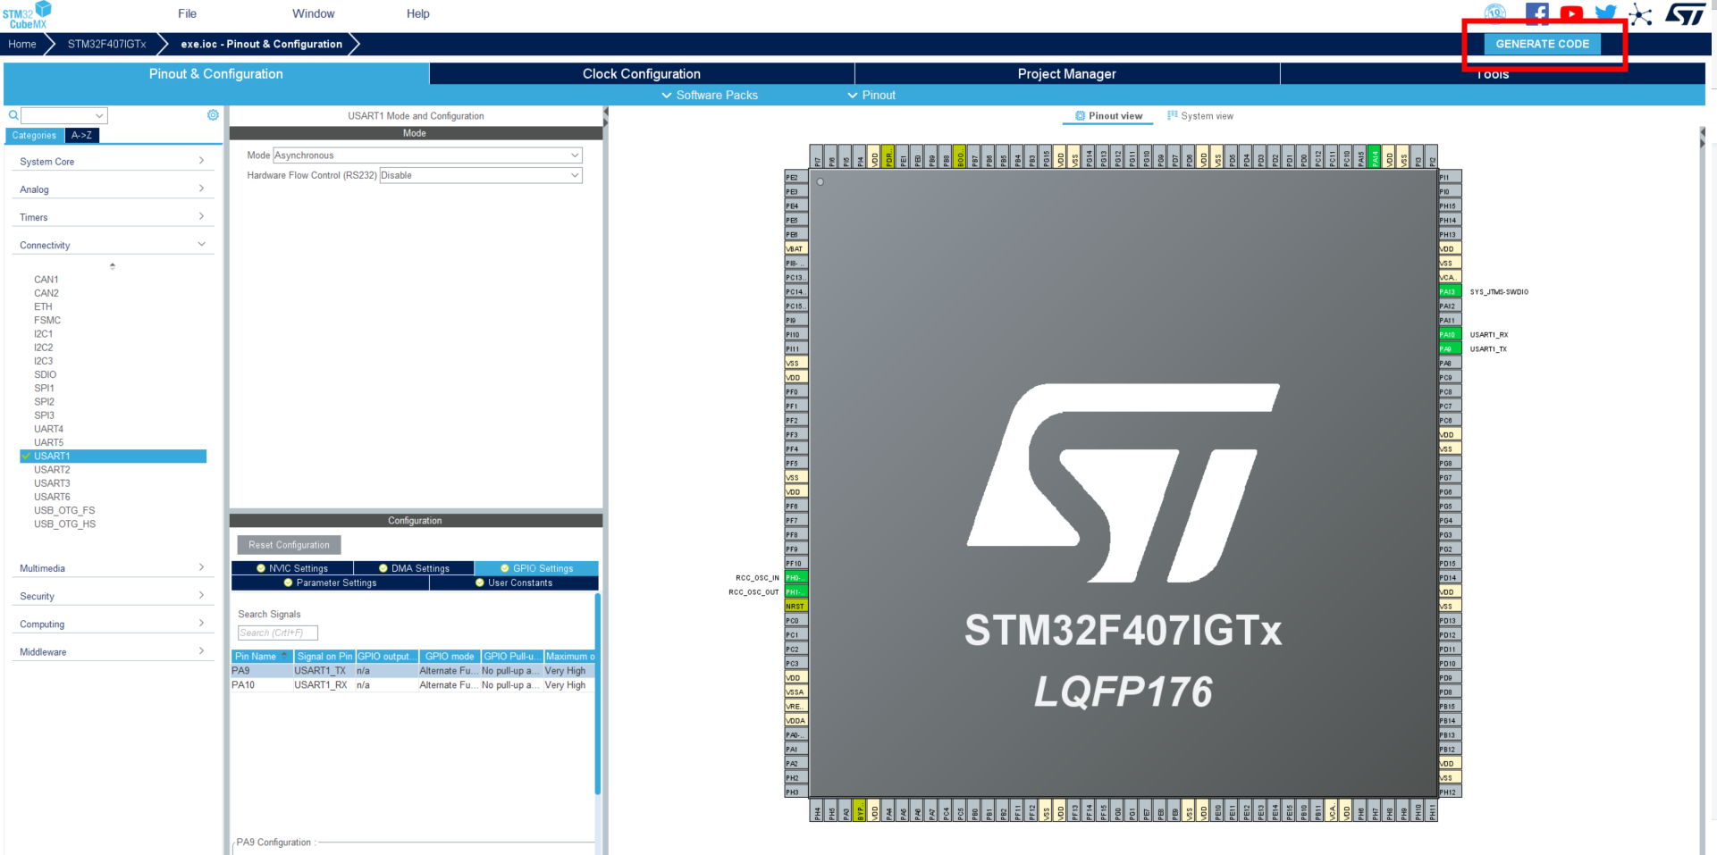Viewport: 1717px width, 855px height.
Task: Open the YouTube link icon
Action: pyautogui.click(x=1571, y=13)
